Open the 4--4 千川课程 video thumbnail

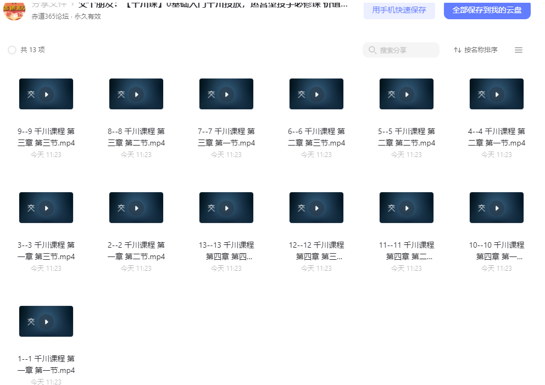[x=497, y=94]
